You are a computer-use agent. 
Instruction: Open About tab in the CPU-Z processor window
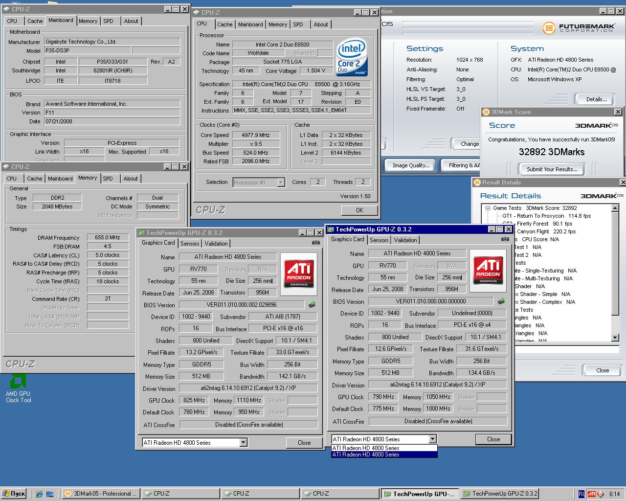pos(321,24)
